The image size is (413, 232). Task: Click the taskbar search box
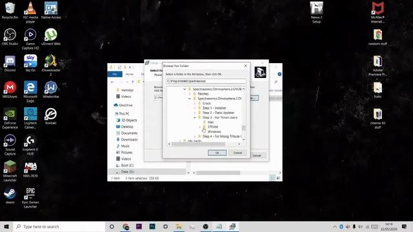(59, 226)
